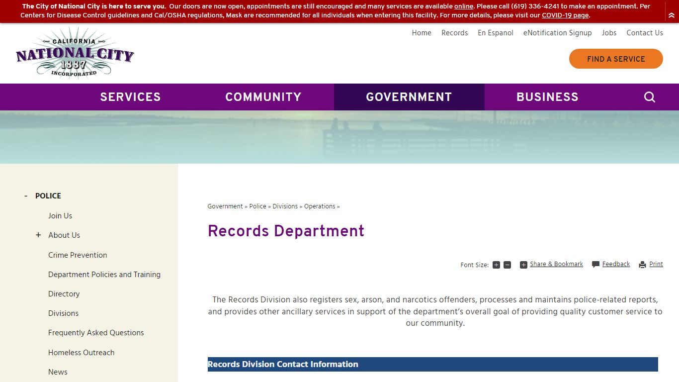Click the Share & Bookmark plus icon
Image resolution: width=679 pixels, height=382 pixels.
[x=523, y=265]
